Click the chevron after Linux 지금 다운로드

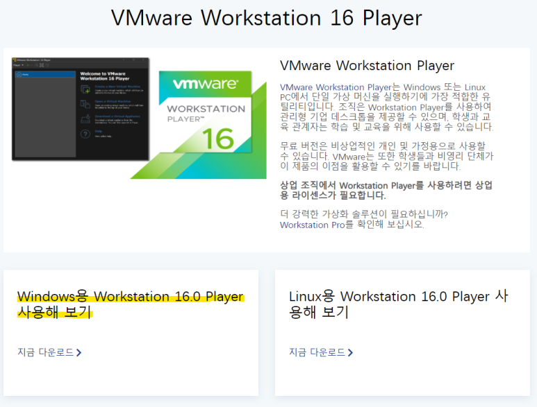click(x=350, y=353)
